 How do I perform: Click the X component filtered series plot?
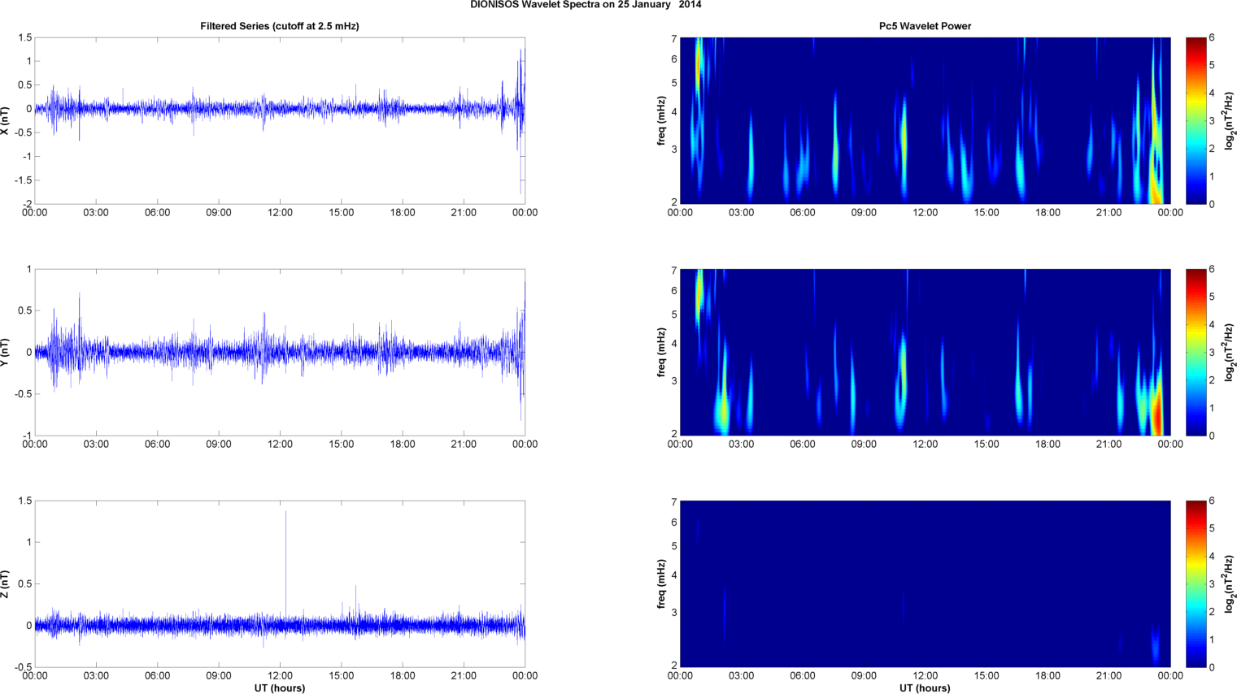point(280,120)
